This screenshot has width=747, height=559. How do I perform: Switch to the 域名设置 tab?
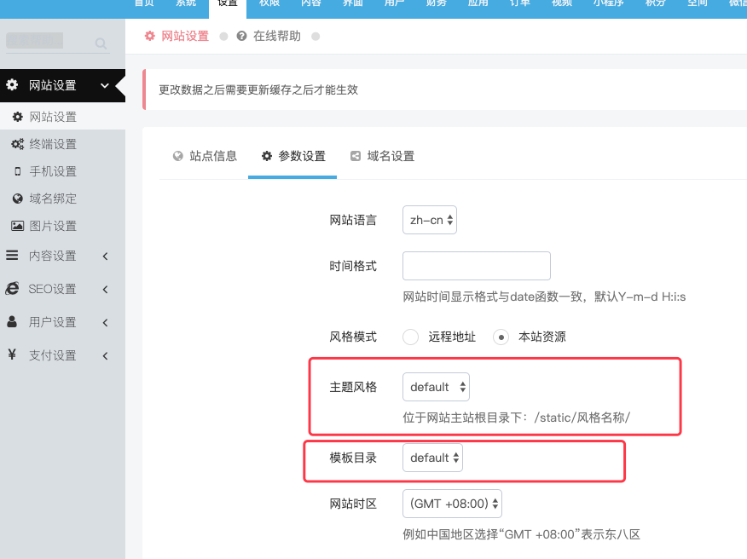point(382,156)
